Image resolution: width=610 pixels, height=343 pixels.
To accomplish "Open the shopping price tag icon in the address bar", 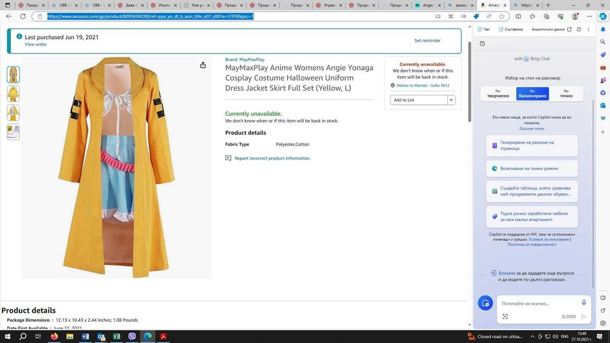I will pyautogui.click(x=476, y=16).
